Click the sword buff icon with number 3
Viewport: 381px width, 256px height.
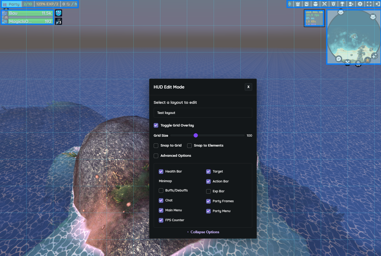click(x=58, y=21)
